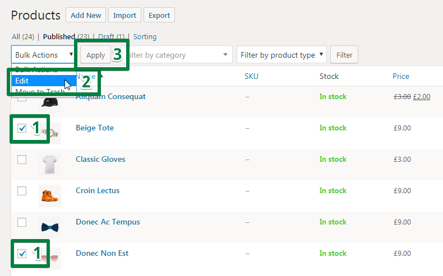443x276 pixels.
Task: Open the black cap product thumbnail
Action: click(50, 103)
